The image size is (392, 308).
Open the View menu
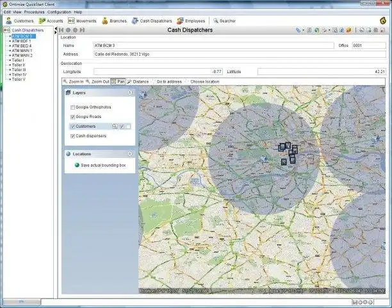[17, 12]
